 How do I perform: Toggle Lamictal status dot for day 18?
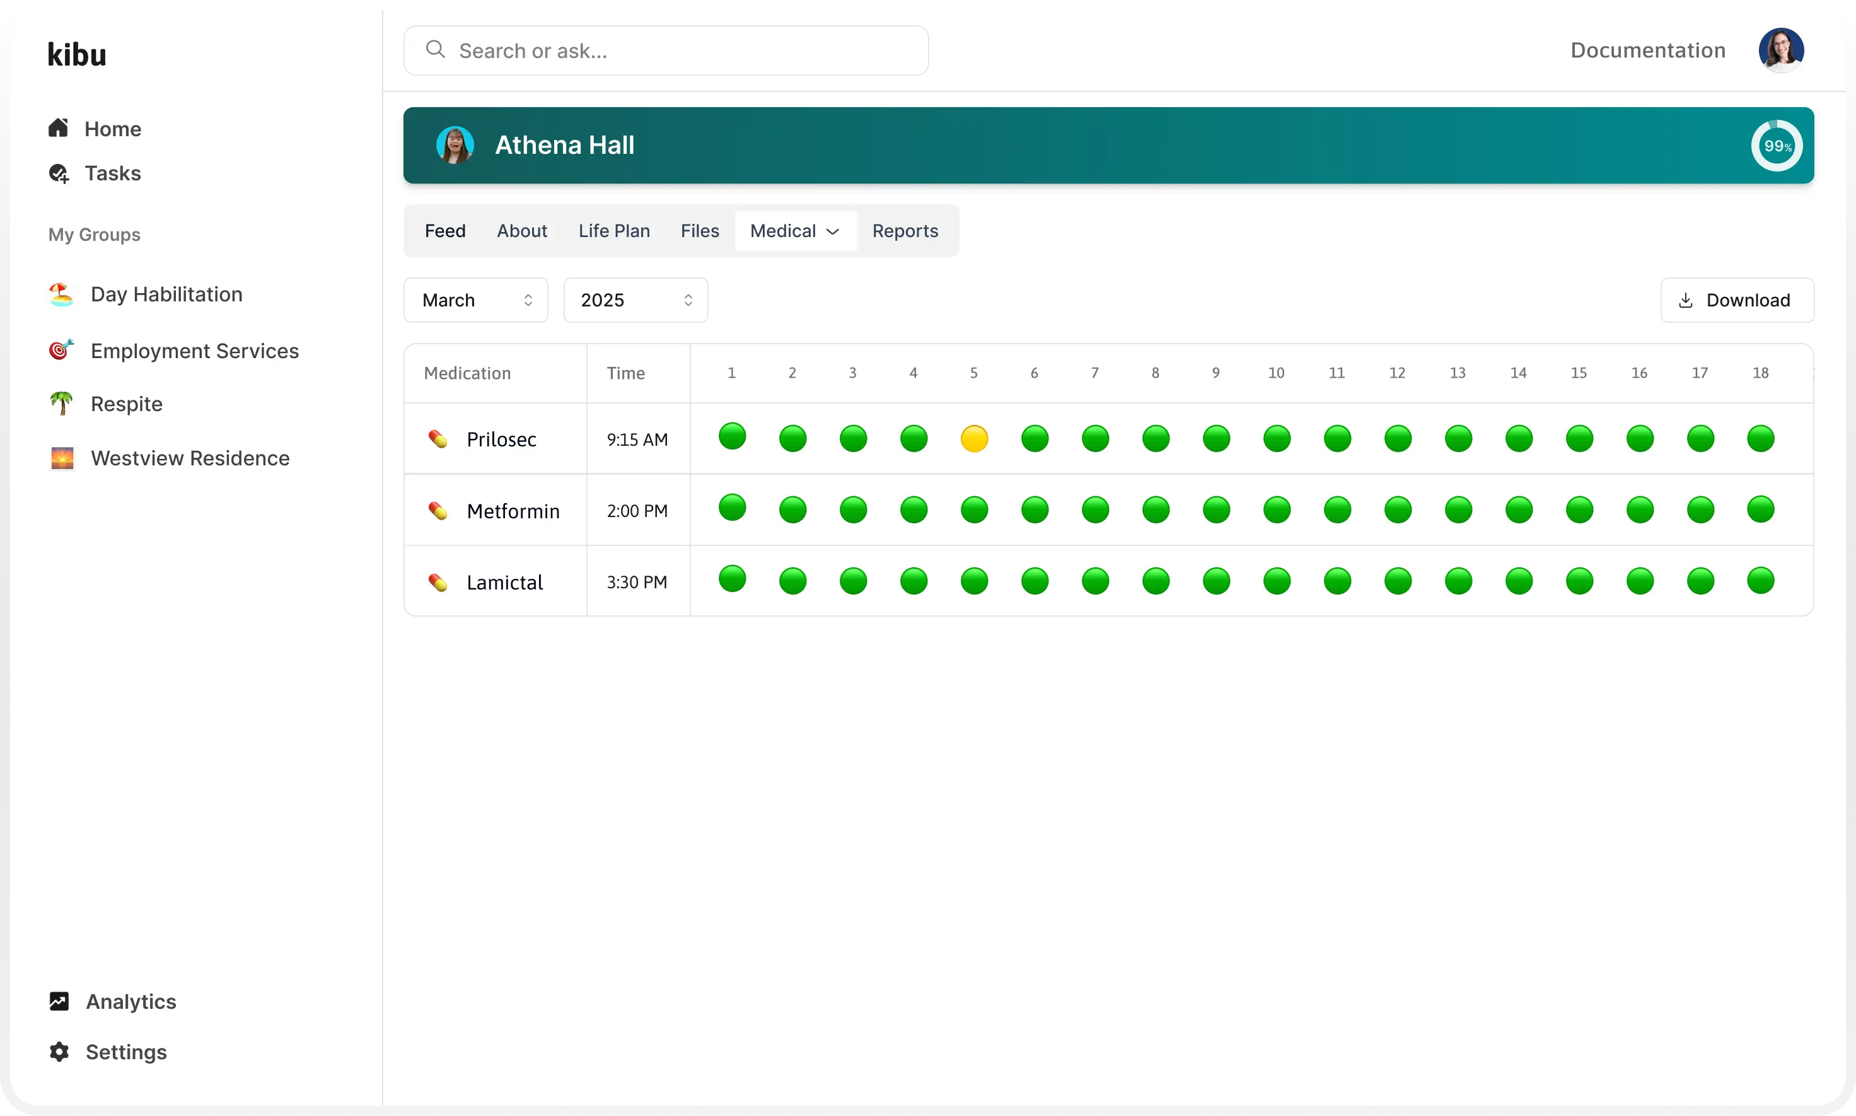(1761, 581)
